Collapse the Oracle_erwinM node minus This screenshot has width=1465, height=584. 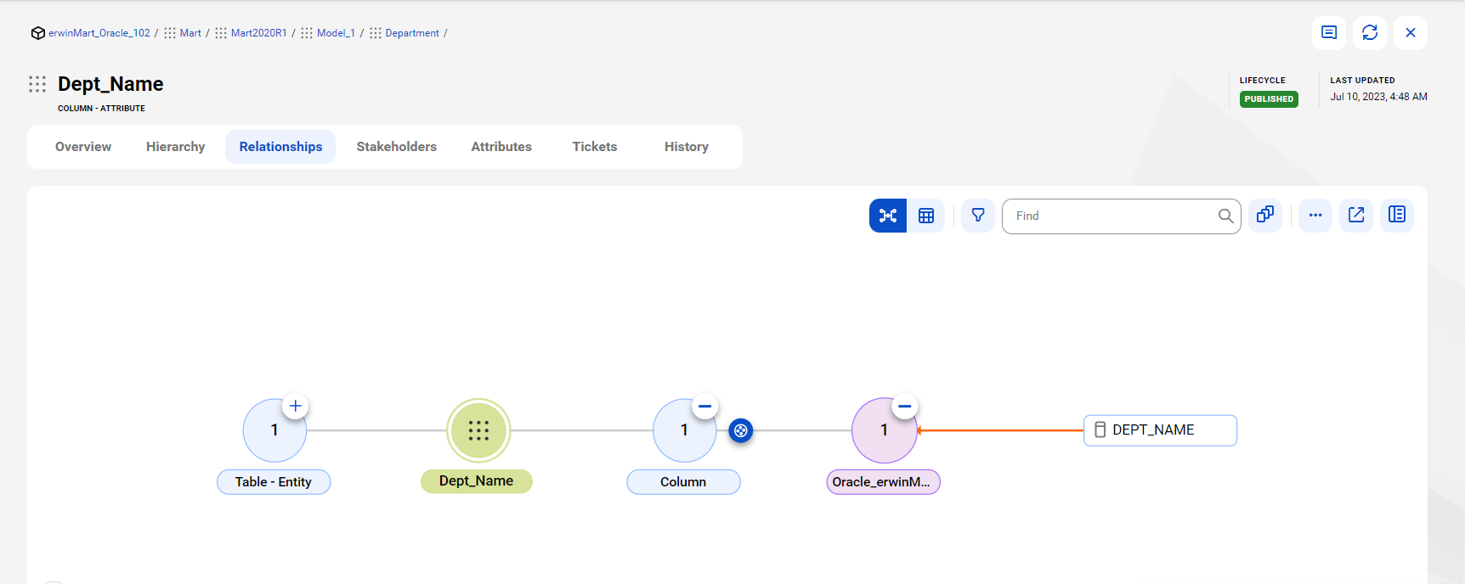click(x=905, y=406)
